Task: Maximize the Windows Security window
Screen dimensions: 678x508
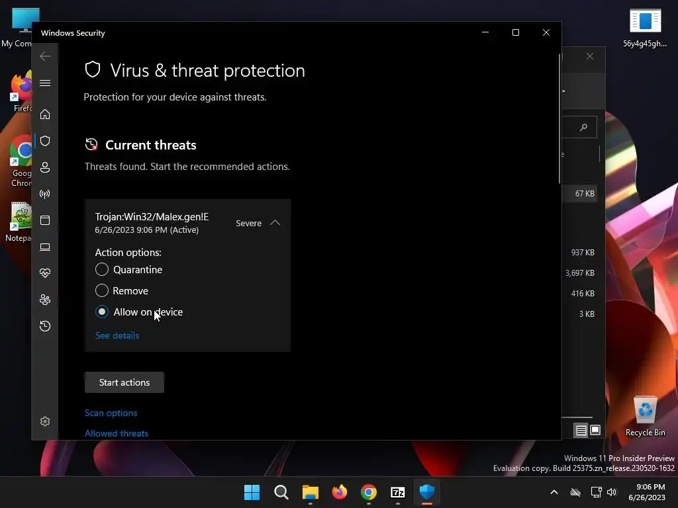Action: [515, 32]
